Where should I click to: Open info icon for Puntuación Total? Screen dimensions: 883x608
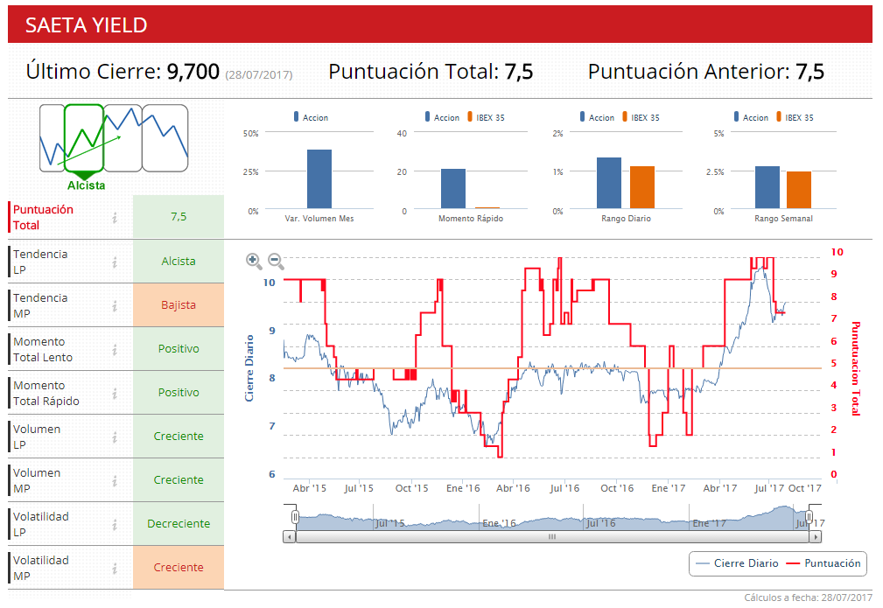point(115,217)
